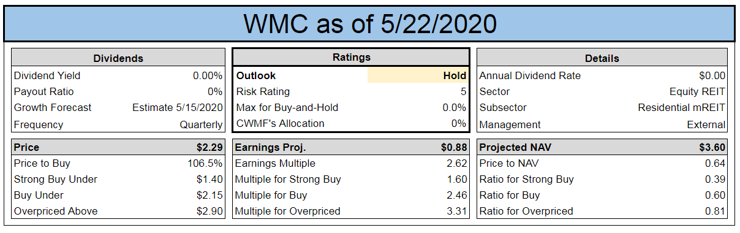Screen dimensions: 740x233
Task: Click the Dividends section header
Action: [x=118, y=58]
